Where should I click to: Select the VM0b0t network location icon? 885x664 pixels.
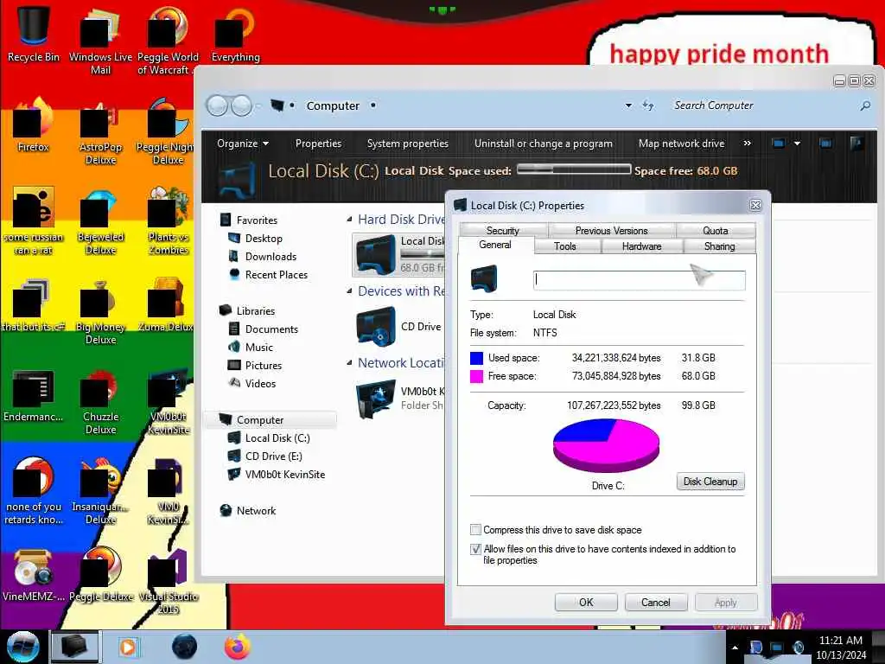click(x=376, y=399)
